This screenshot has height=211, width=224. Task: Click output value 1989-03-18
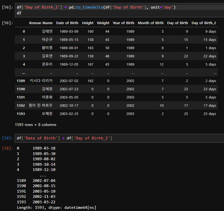pos(44,148)
